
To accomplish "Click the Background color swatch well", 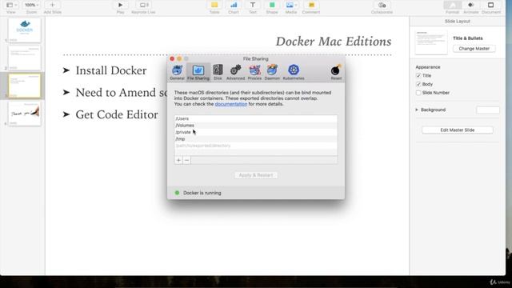I will [488, 110].
